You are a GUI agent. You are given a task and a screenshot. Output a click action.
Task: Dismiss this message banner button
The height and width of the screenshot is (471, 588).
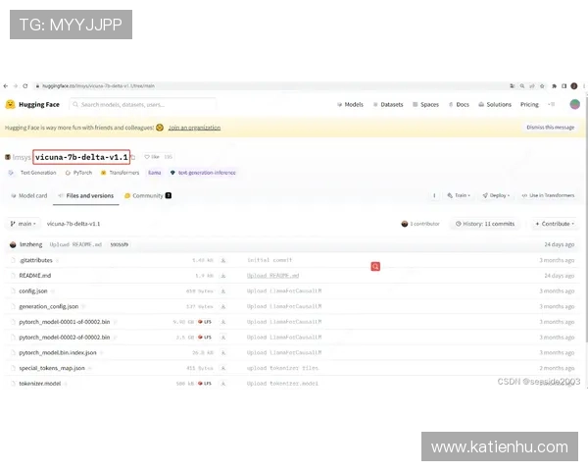click(x=550, y=128)
